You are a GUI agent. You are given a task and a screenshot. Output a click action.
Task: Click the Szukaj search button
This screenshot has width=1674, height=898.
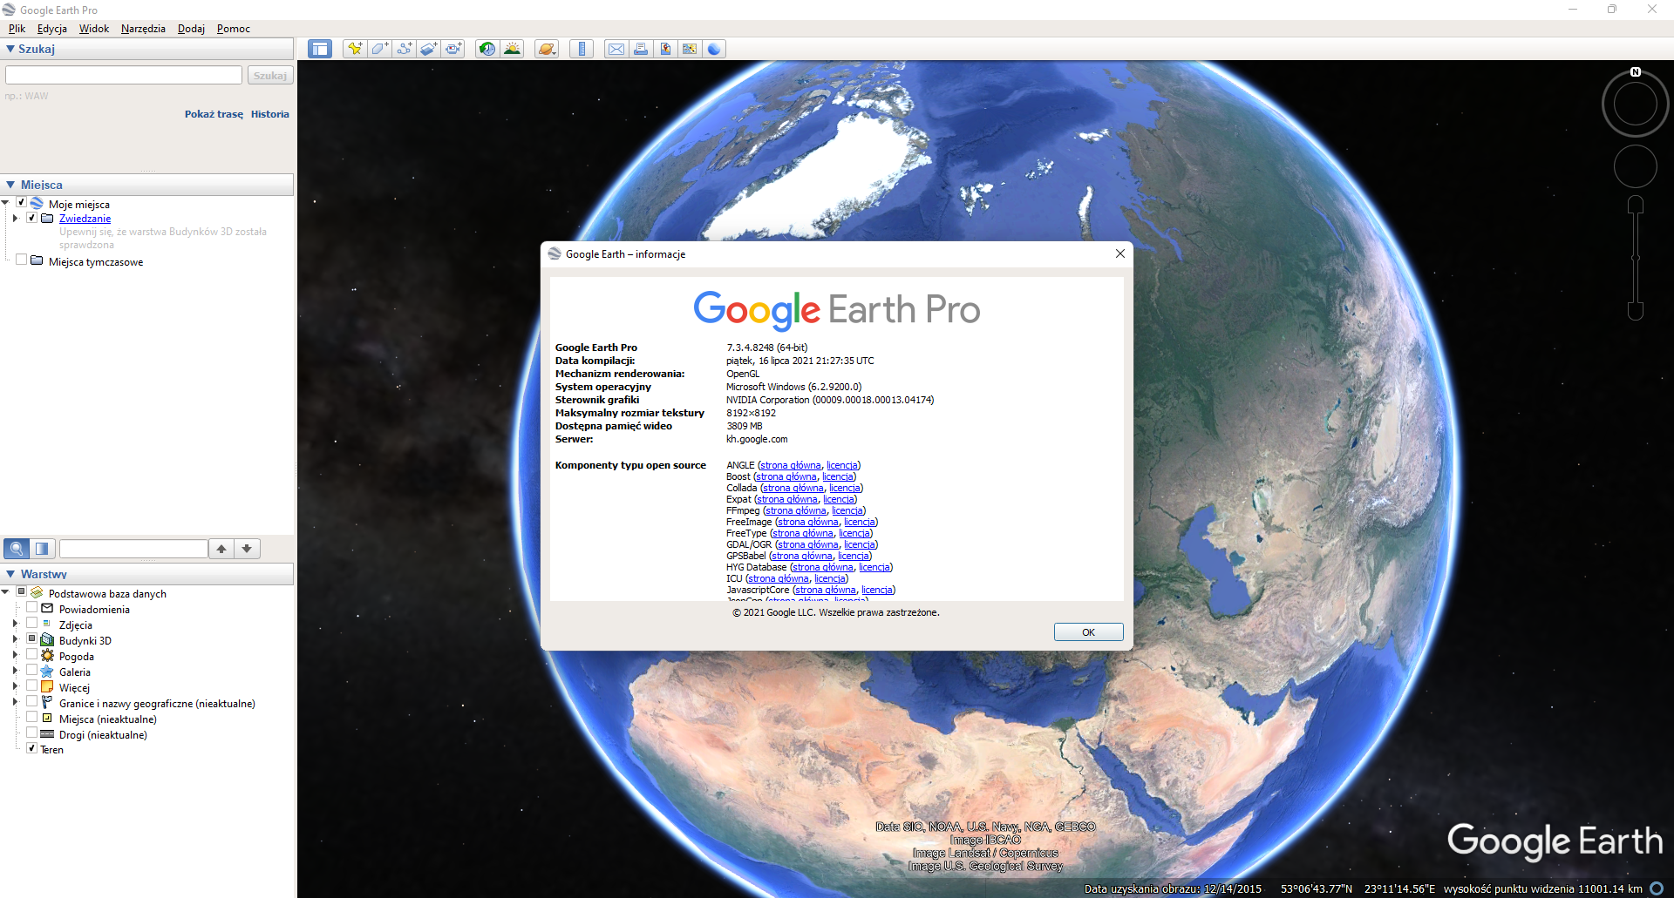click(270, 76)
